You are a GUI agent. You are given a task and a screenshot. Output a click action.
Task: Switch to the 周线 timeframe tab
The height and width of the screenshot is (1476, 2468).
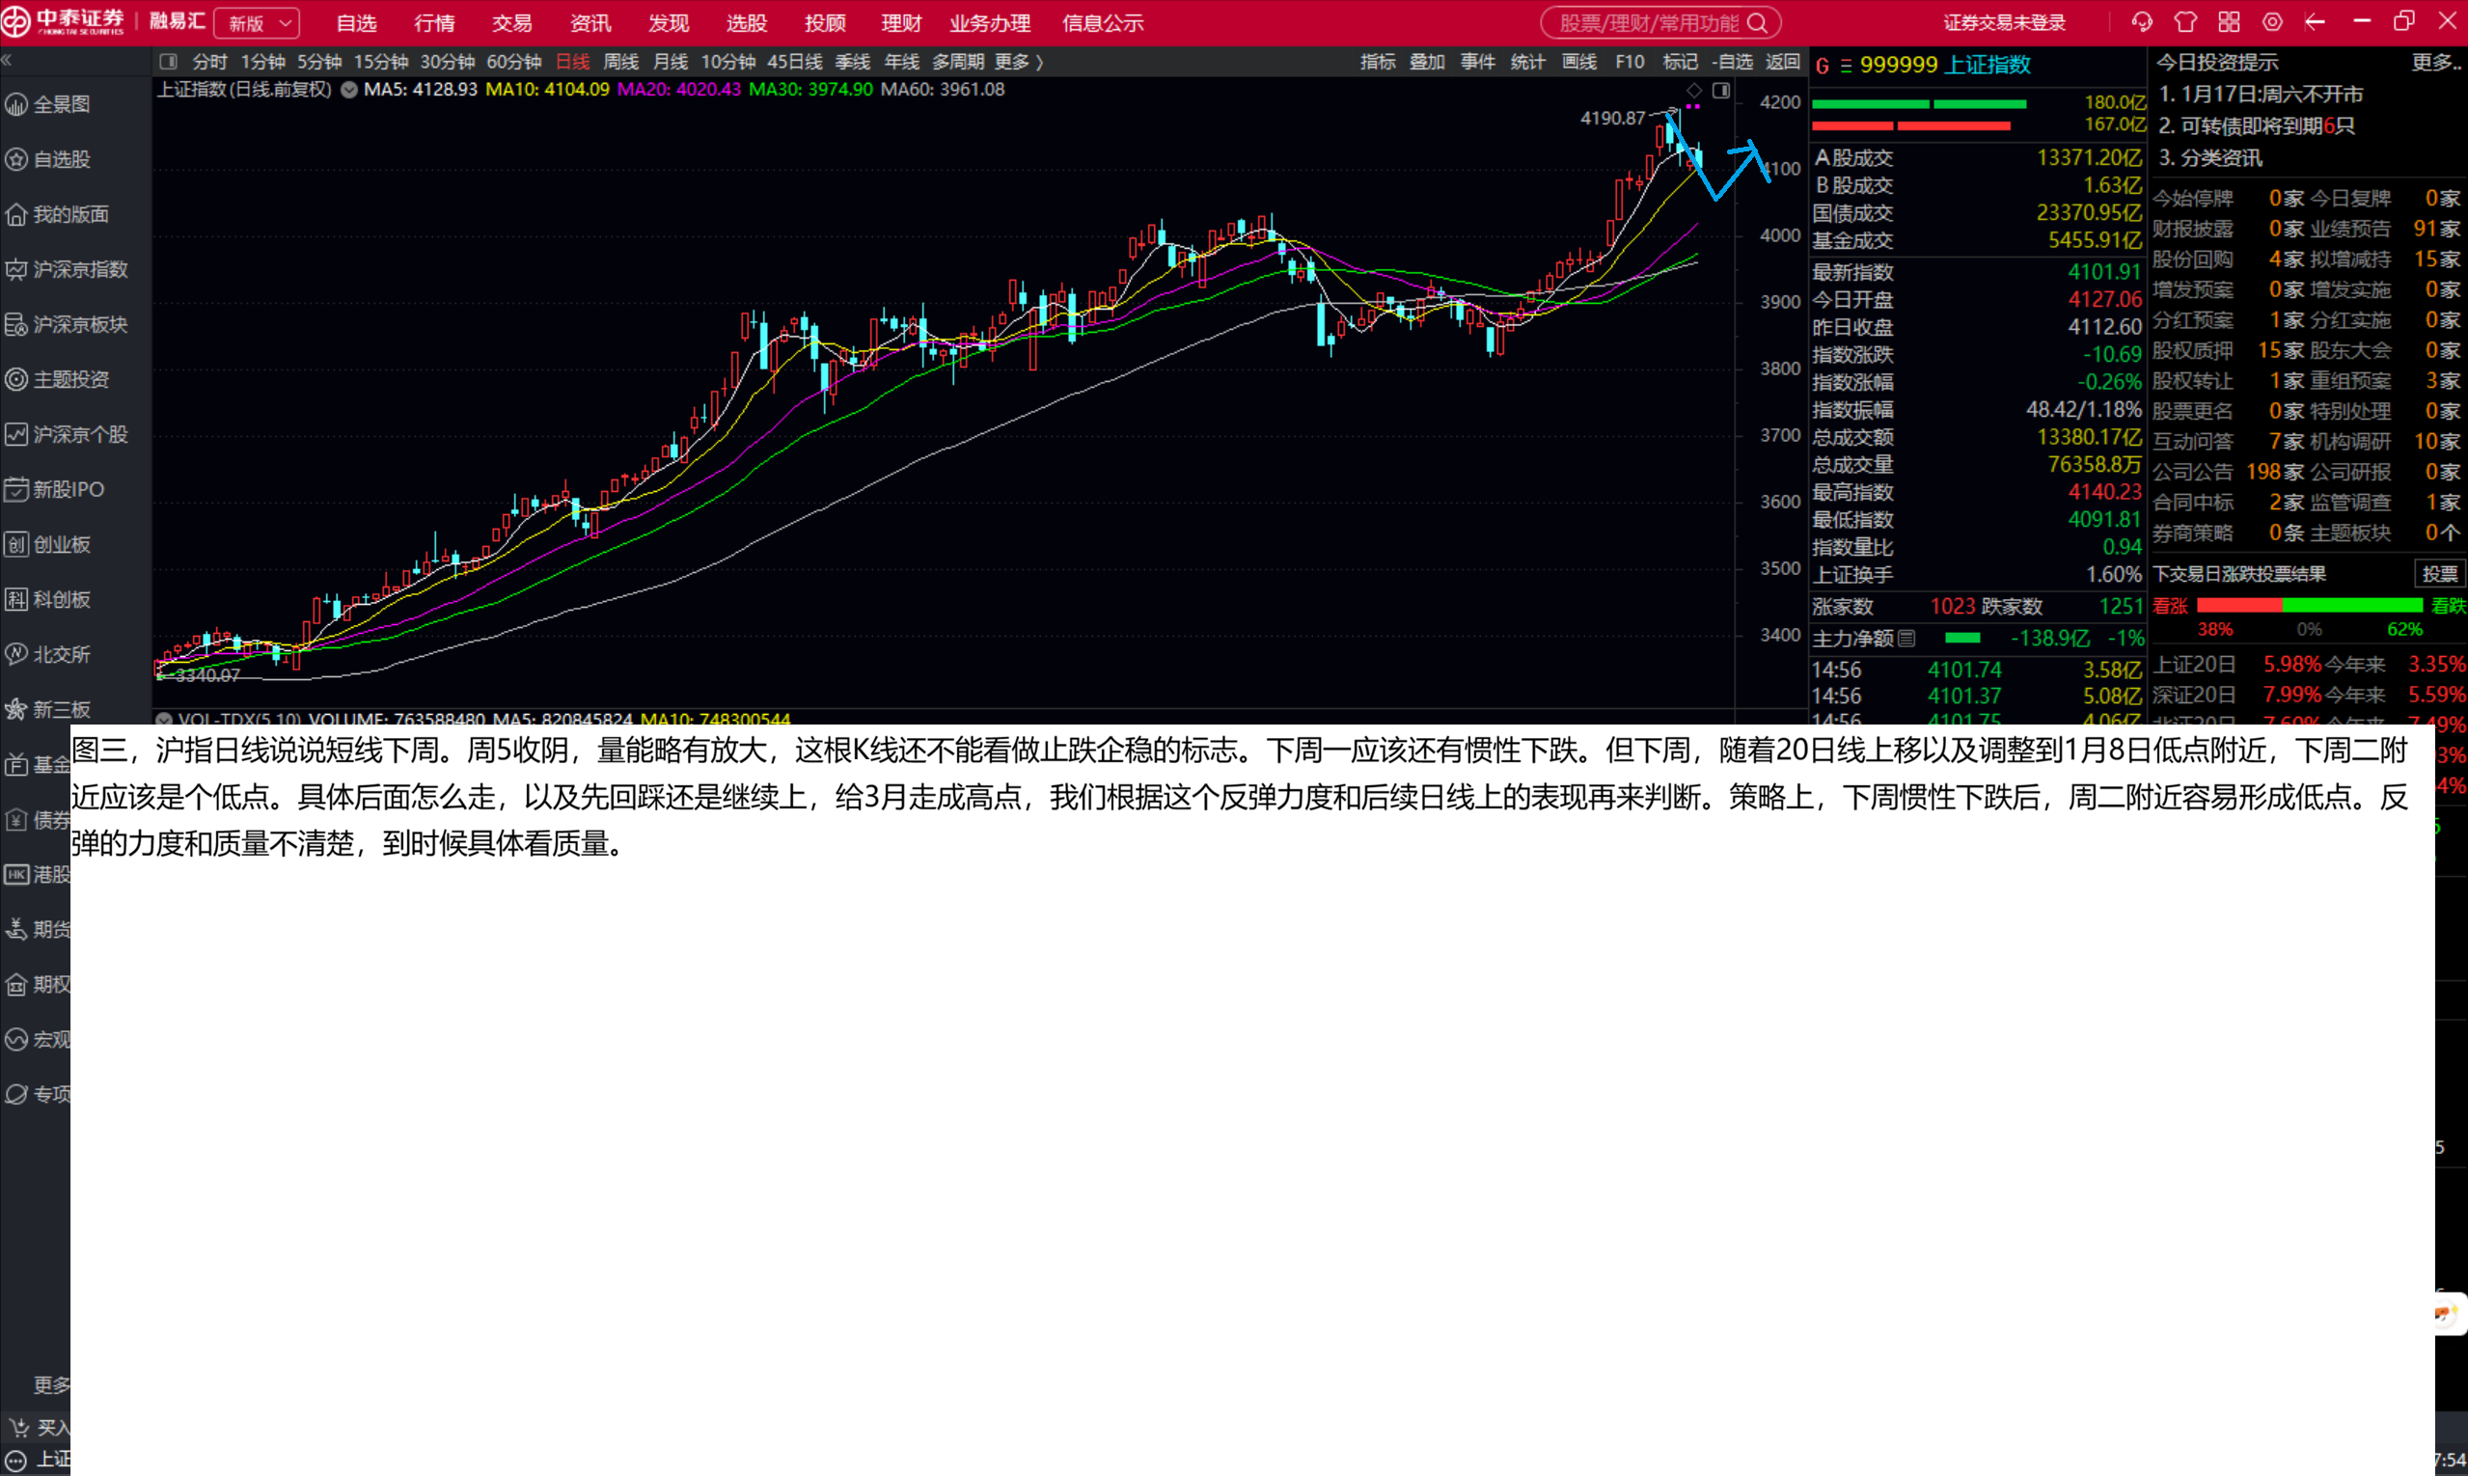(x=620, y=62)
